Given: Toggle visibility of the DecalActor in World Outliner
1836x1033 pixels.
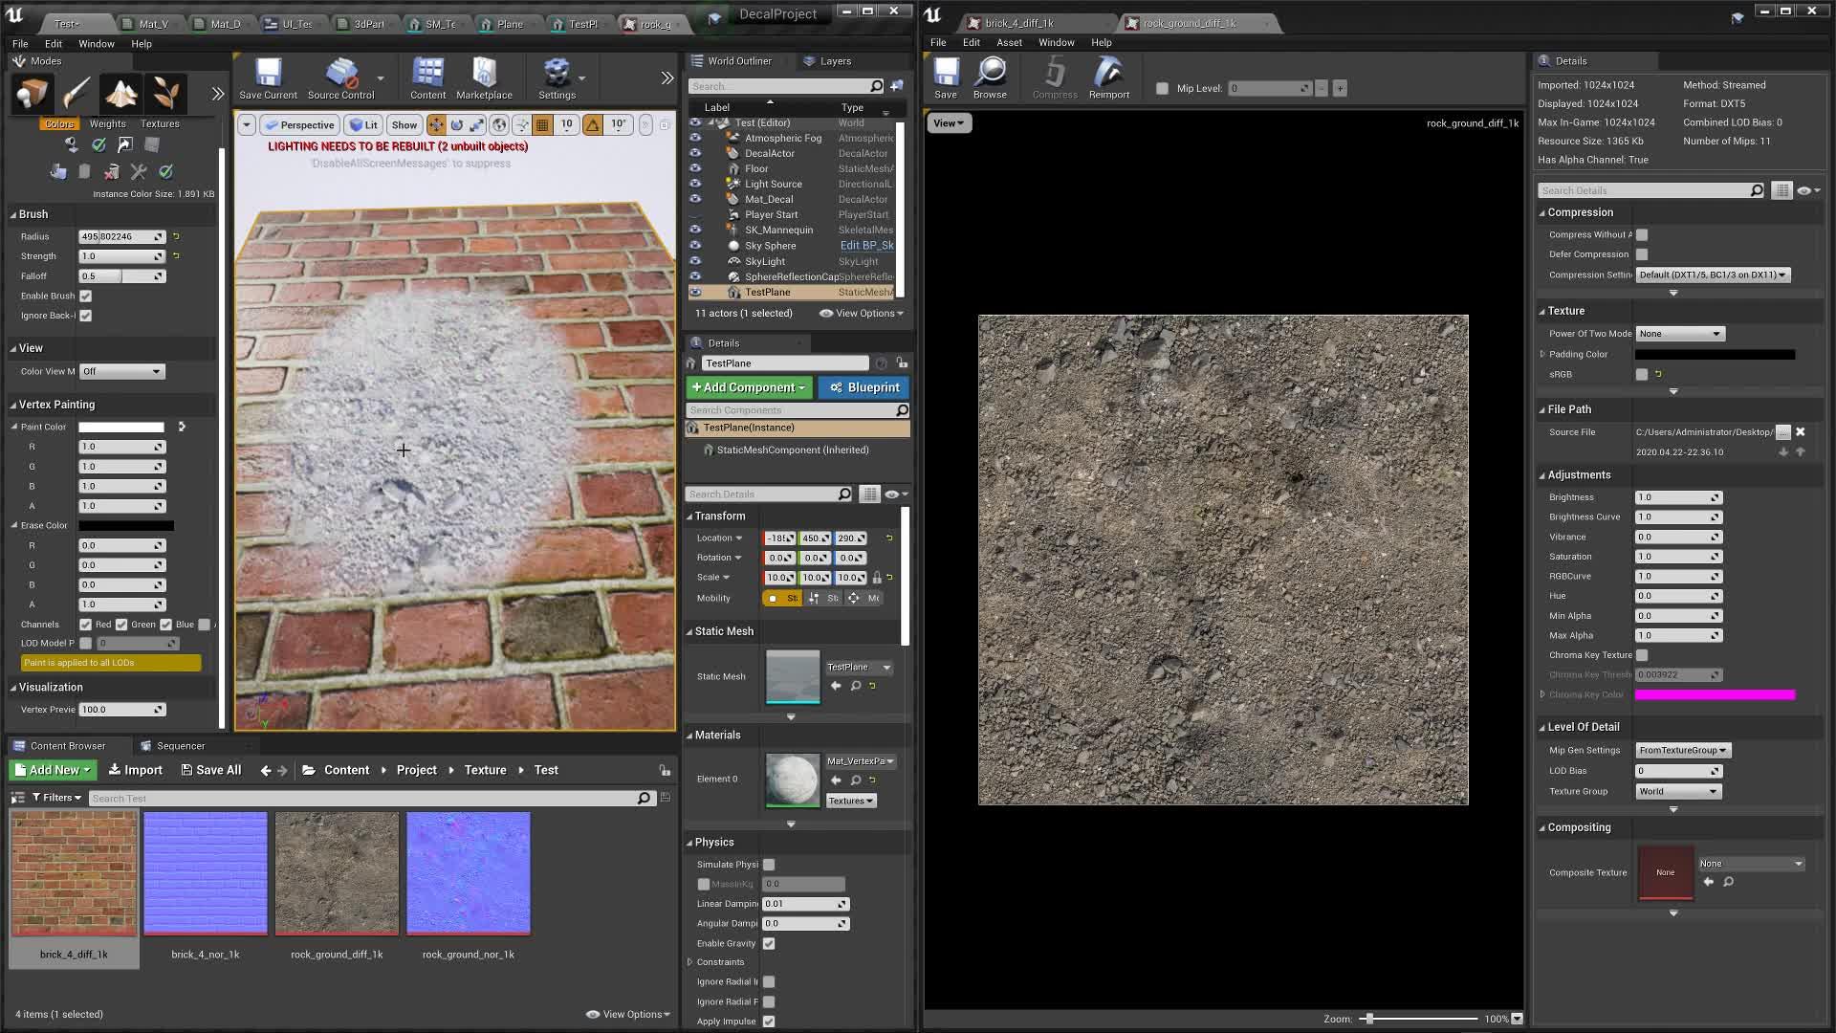Looking at the screenshot, I should point(695,152).
